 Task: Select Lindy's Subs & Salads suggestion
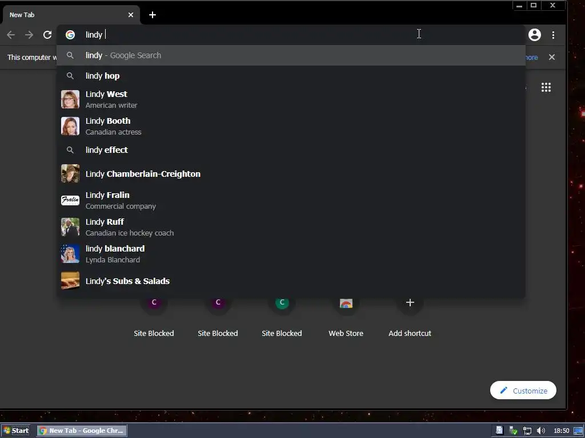pyautogui.click(x=291, y=281)
